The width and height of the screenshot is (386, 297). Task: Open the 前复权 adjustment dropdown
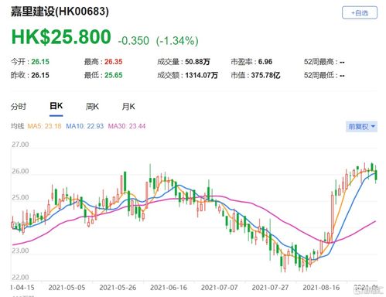click(361, 127)
